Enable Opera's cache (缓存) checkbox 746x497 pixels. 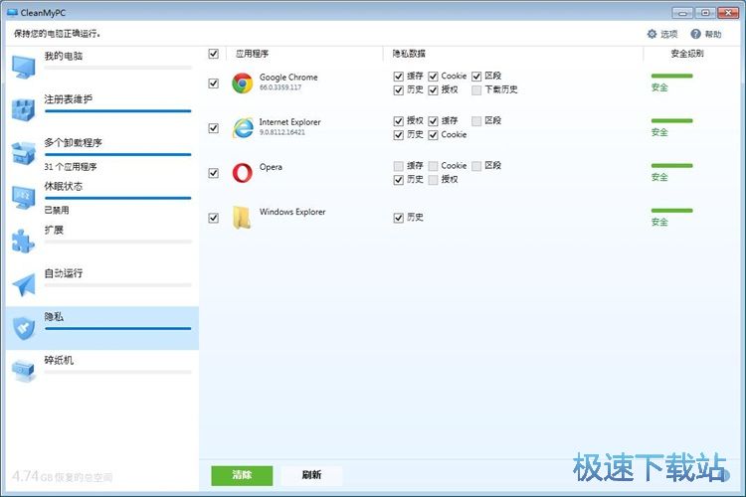tap(399, 166)
